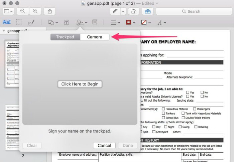Select the Sketch pen tool
Viewport: 234px width, 162px height.
(31, 22)
